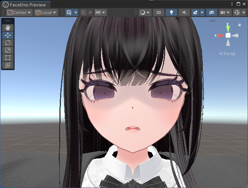Maximize the FaceEmo Preview window

coord(238,4)
